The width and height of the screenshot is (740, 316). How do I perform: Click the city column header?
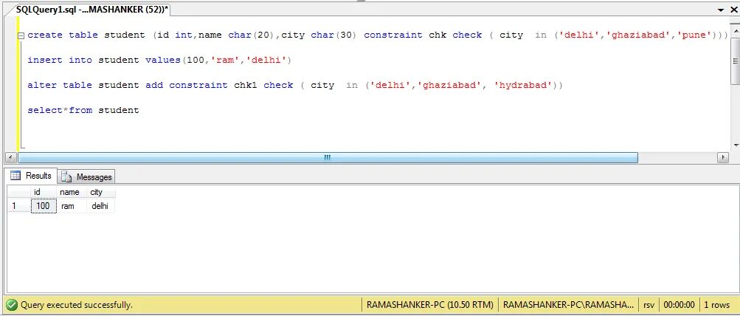coord(100,192)
